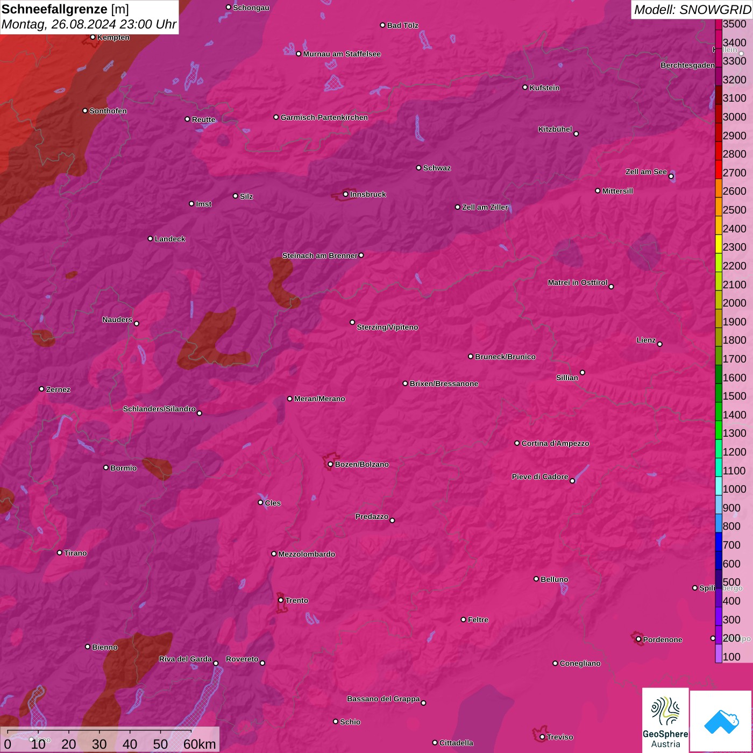Click the Cittadella map marker dot

tap(435, 743)
